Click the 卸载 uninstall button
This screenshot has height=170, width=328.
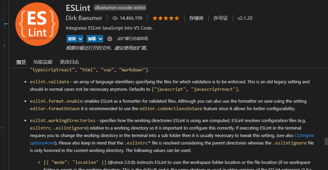[x=92, y=39]
